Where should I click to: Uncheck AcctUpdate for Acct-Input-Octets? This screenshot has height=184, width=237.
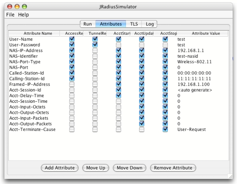(x=141, y=107)
